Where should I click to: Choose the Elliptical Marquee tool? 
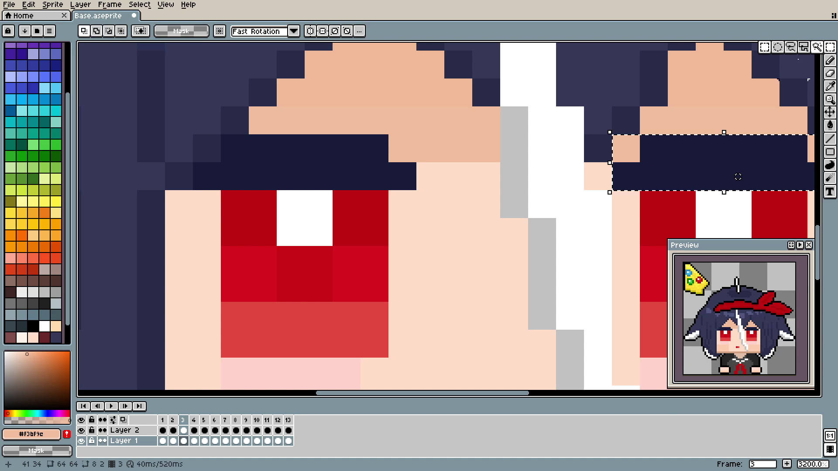click(777, 47)
